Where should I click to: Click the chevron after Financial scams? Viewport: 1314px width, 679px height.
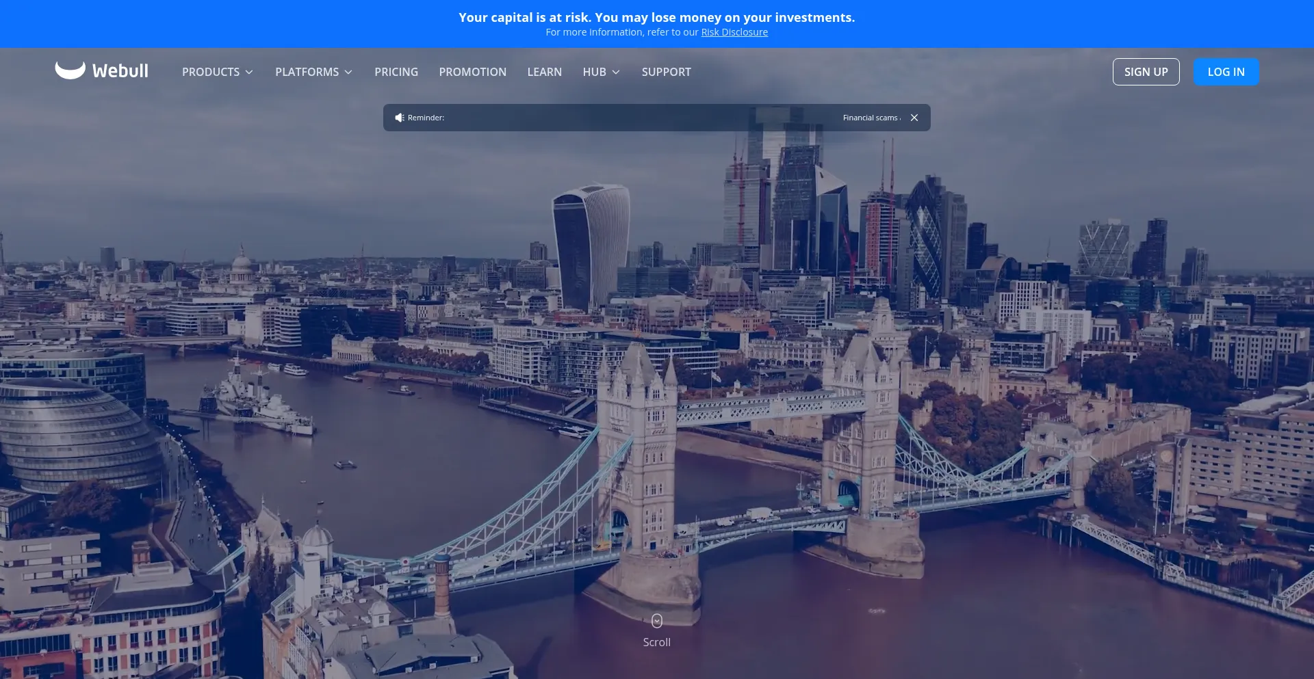click(901, 118)
